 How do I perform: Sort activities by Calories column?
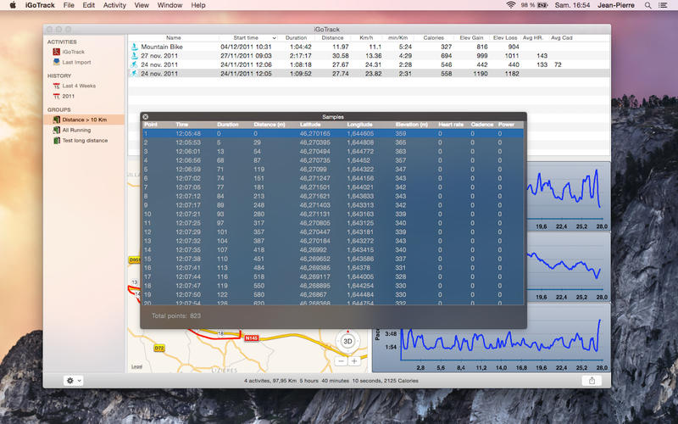pos(434,38)
